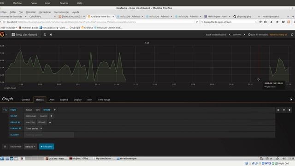This screenshot has height=166, width=295.
Task: Add a GROUP BY clause with plus
Action: pos(50,122)
